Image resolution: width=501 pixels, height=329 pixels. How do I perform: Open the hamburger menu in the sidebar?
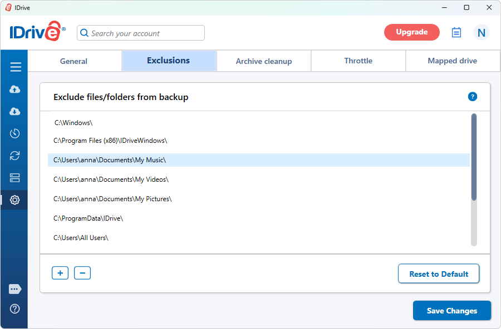pos(15,67)
